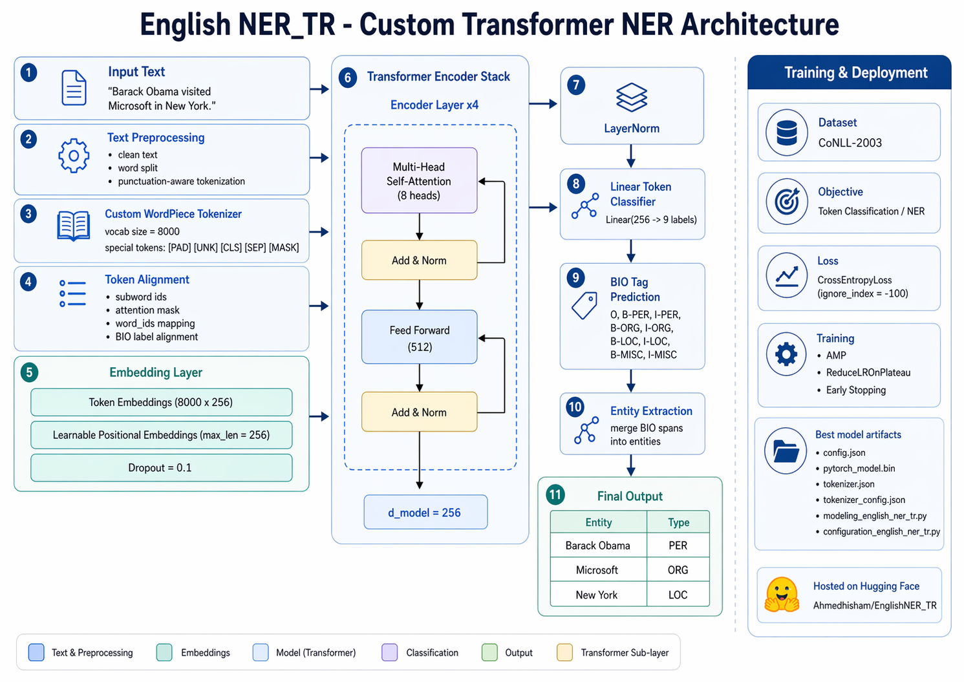Screen dimensions: 964x682
Task: Click the Training & Deployment panel header
Action: (x=850, y=72)
